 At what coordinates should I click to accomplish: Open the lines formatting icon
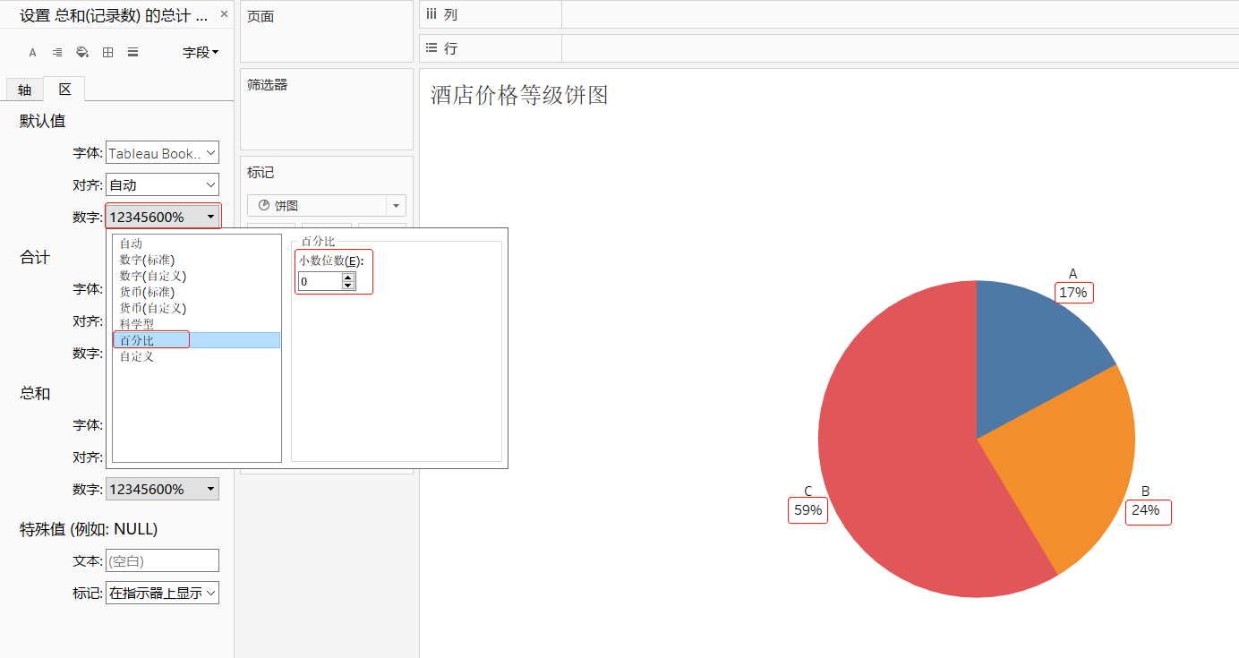coord(132,53)
